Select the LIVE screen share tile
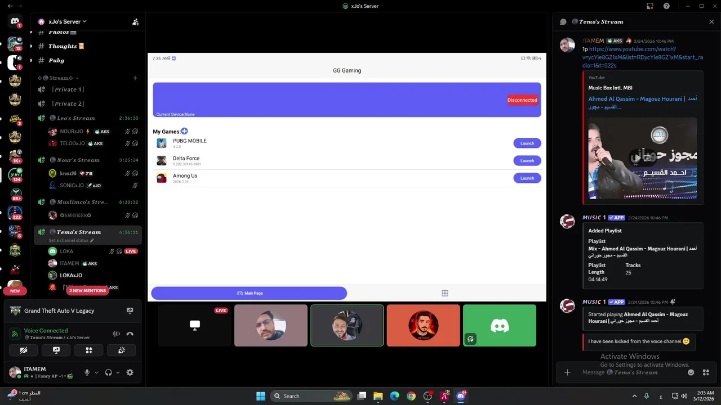 tap(195, 326)
